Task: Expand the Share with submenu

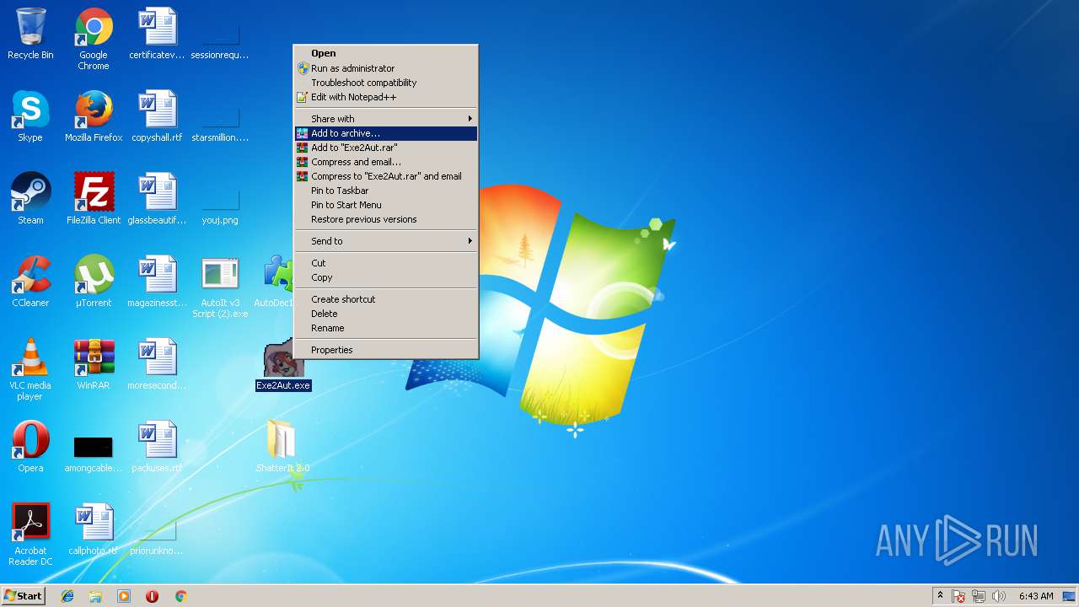Action: click(x=386, y=119)
